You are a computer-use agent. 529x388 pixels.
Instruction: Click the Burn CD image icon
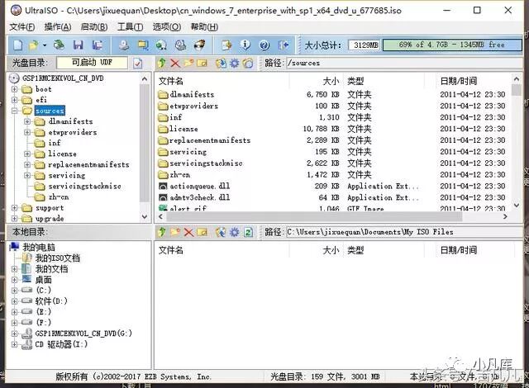tap(200, 45)
